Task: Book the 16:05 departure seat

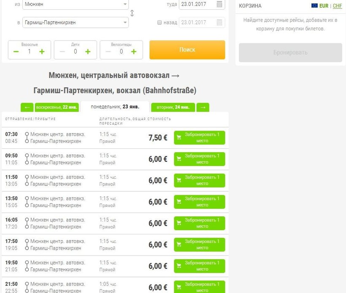Action: click(x=200, y=223)
